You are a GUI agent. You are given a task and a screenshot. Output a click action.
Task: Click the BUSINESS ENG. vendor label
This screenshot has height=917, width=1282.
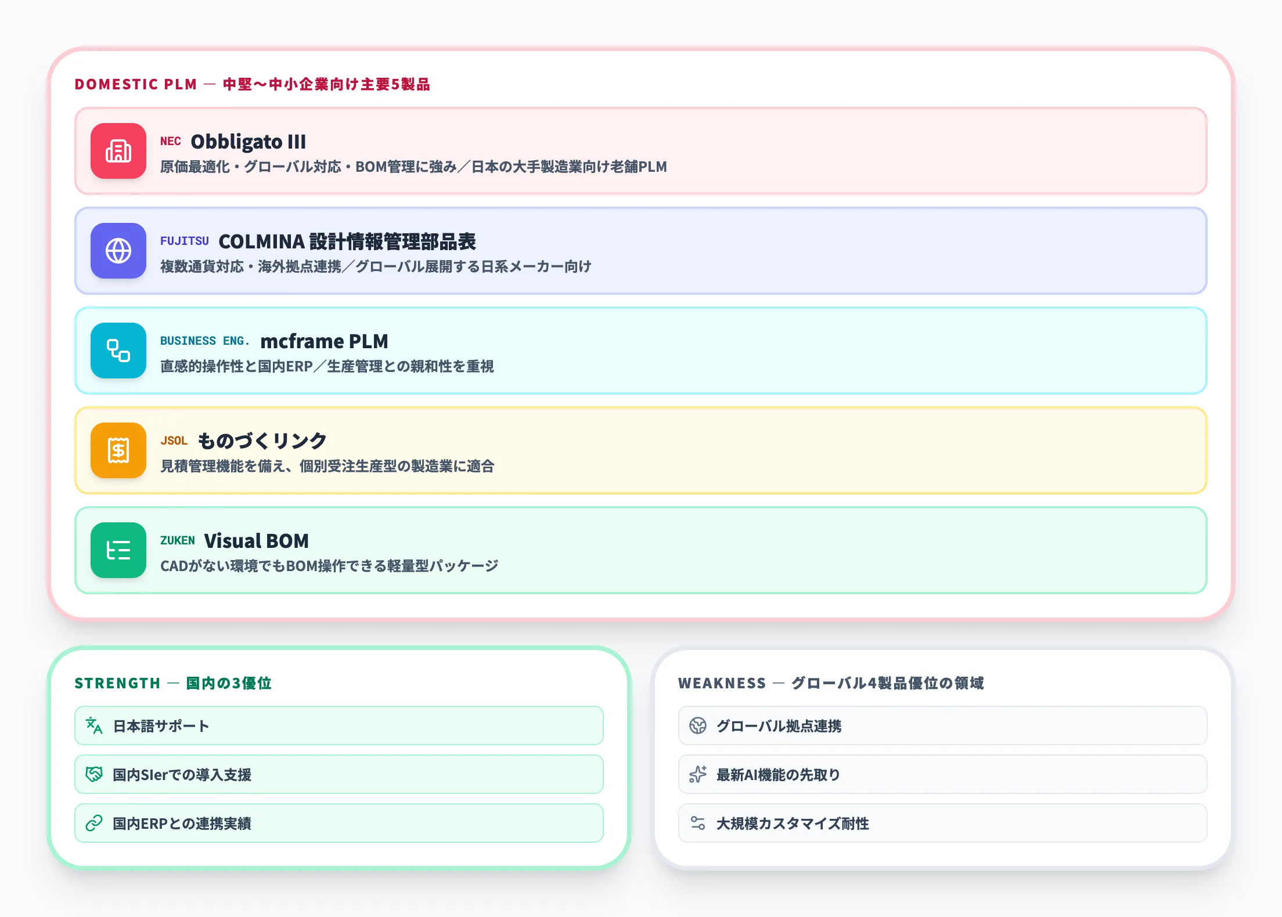pyautogui.click(x=205, y=341)
